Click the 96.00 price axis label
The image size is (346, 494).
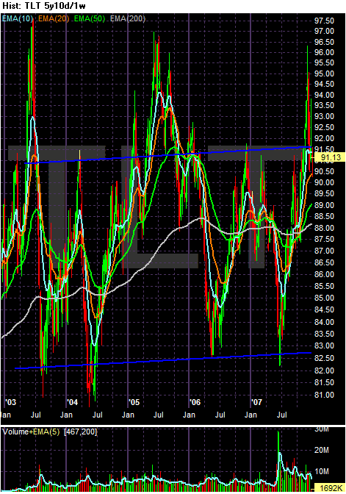point(324,52)
